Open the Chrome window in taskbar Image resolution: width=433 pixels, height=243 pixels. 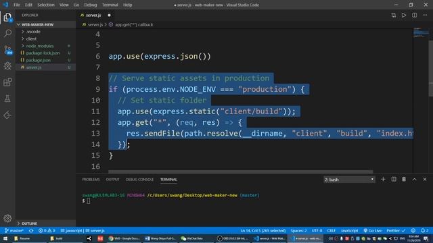click(124, 238)
